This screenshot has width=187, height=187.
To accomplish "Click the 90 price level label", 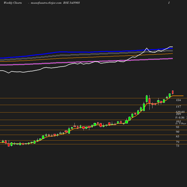I will point(178,132).
